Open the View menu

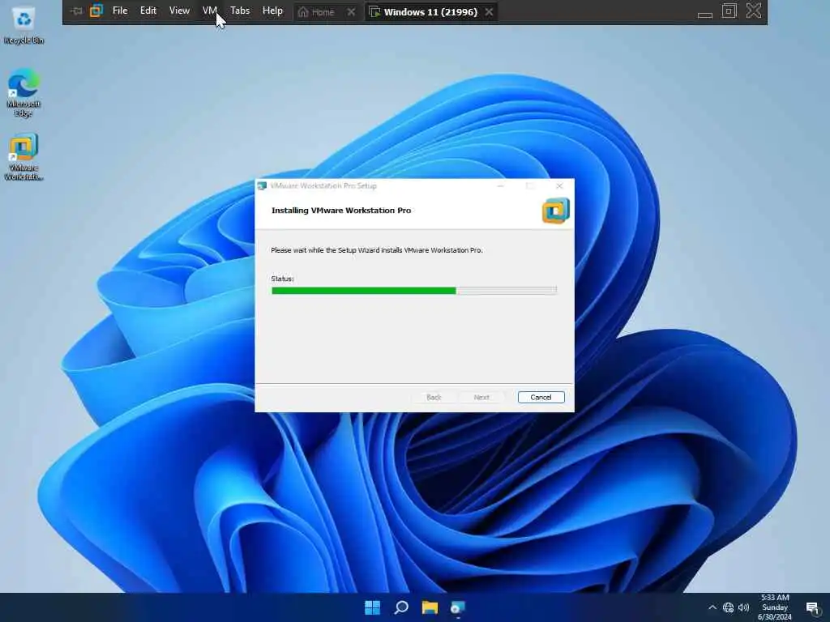[179, 11]
